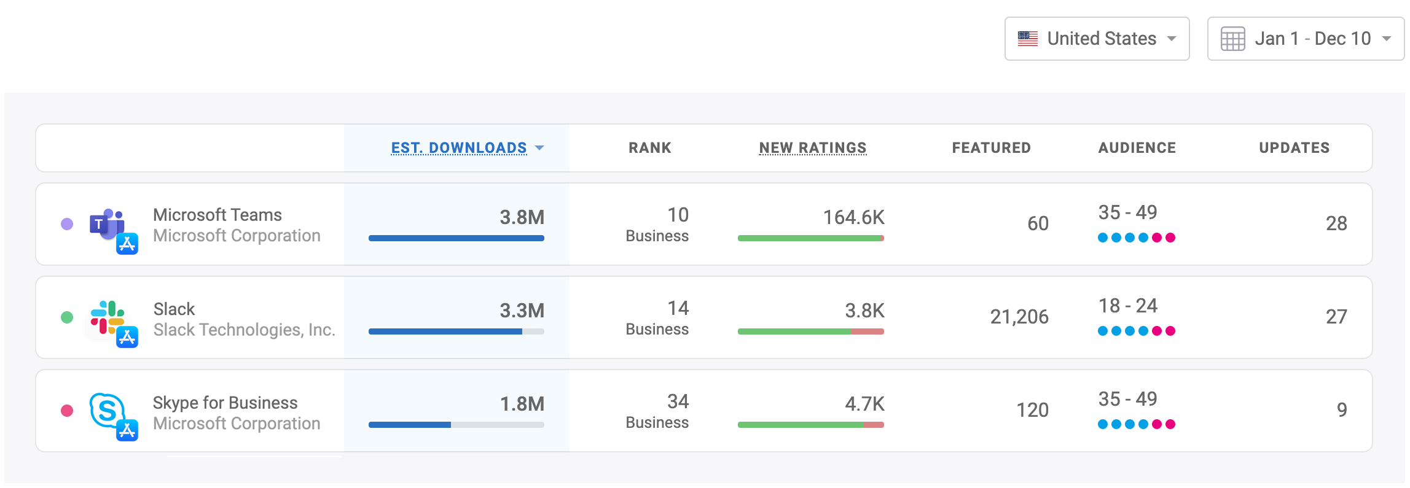Click the New Ratings column header
This screenshot has width=1410, height=488.
click(x=813, y=148)
